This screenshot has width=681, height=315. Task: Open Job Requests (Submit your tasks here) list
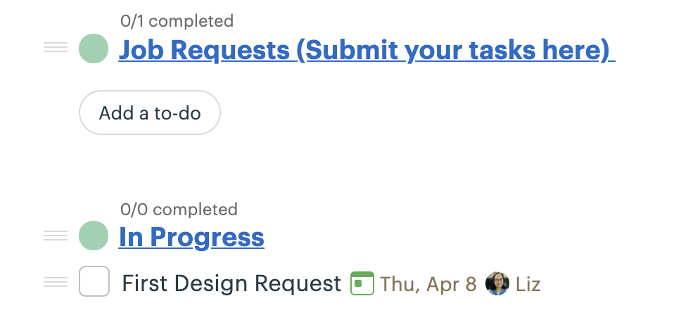click(367, 50)
